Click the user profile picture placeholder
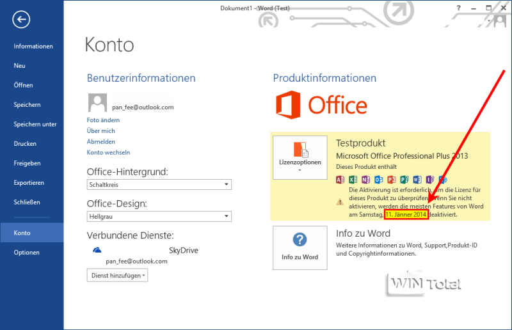Image resolution: width=512 pixels, height=330 pixels. tap(97, 102)
